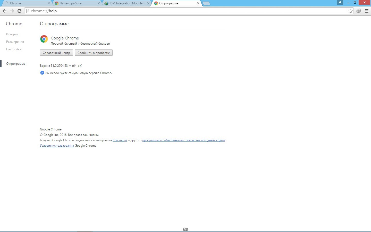Screen dimensions: 371x232
Task: Open the Chromium project link
Action: (x=120, y=140)
